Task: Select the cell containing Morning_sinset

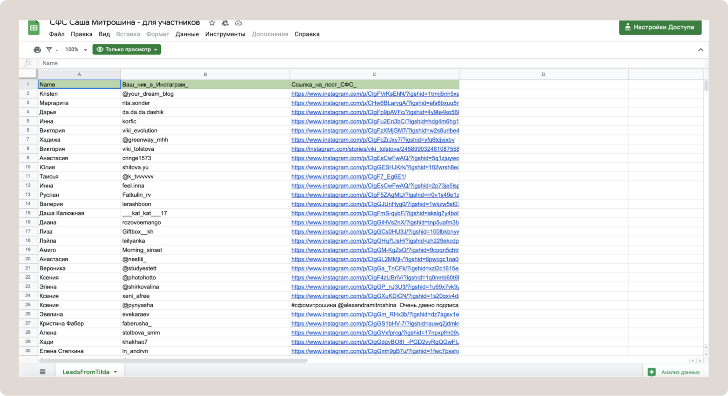Action: 205,250
